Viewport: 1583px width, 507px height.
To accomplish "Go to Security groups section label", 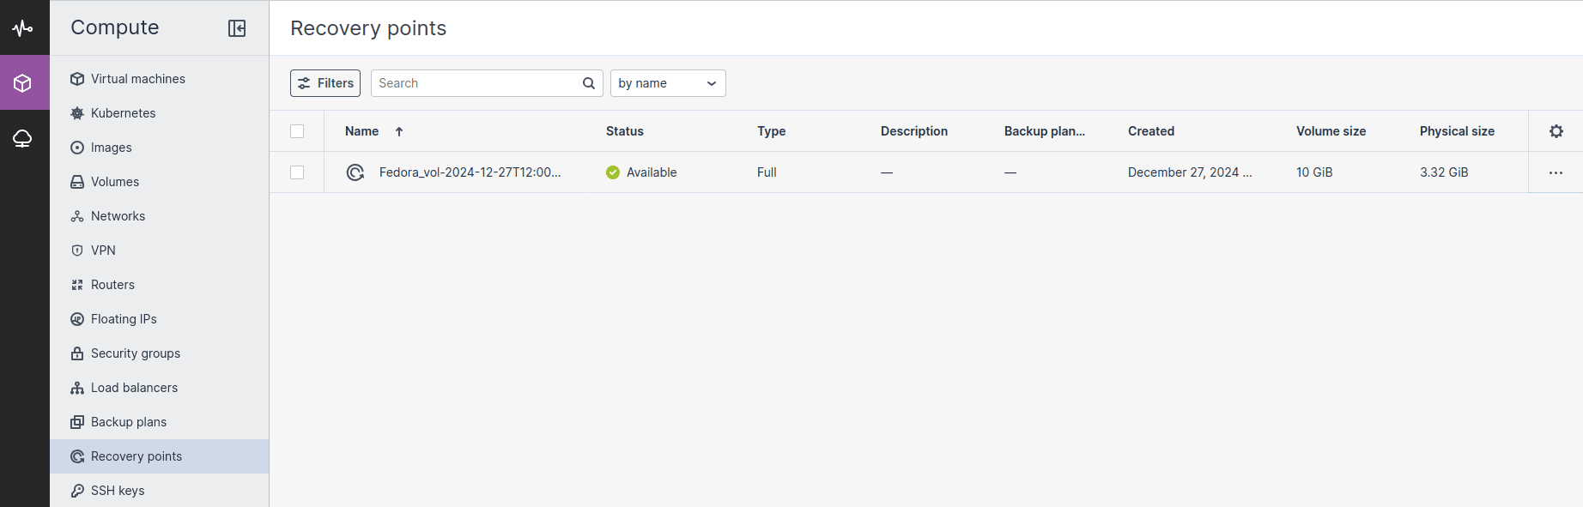I will pyautogui.click(x=136, y=353).
